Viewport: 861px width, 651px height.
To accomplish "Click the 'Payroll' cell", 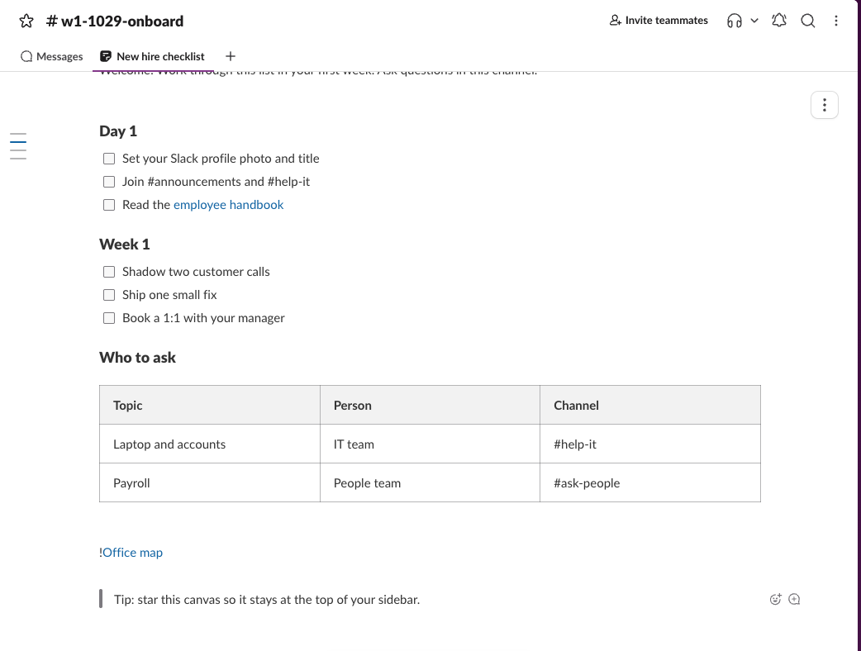I will [x=210, y=483].
